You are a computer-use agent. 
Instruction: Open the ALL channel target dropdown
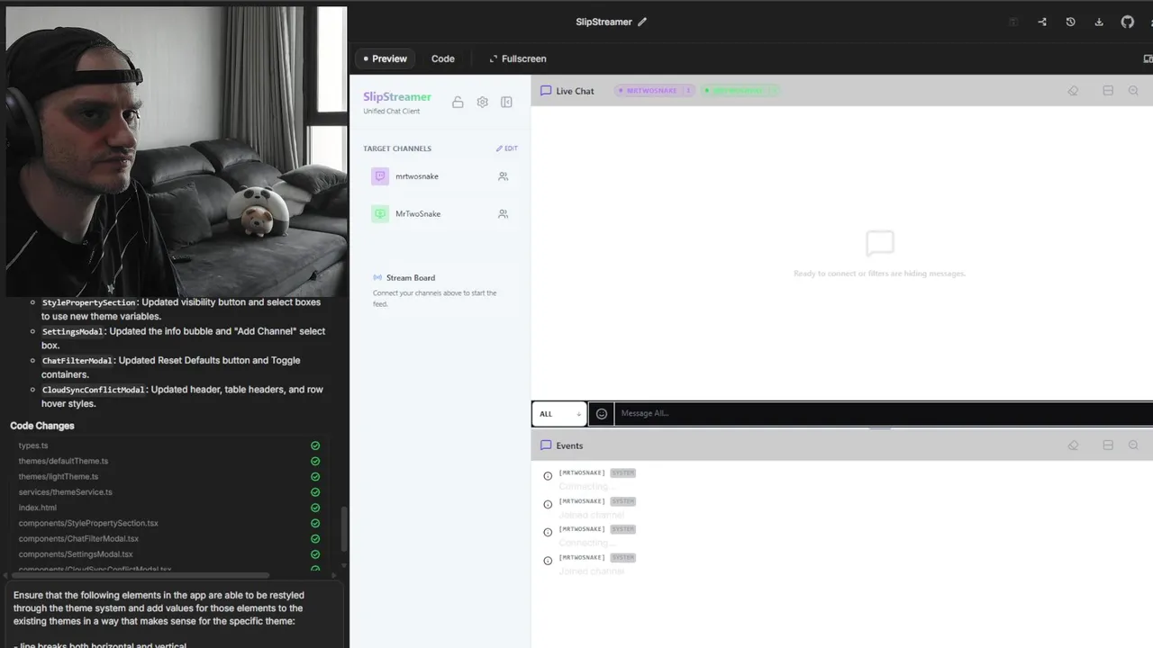pyautogui.click(x=559, y=414)
